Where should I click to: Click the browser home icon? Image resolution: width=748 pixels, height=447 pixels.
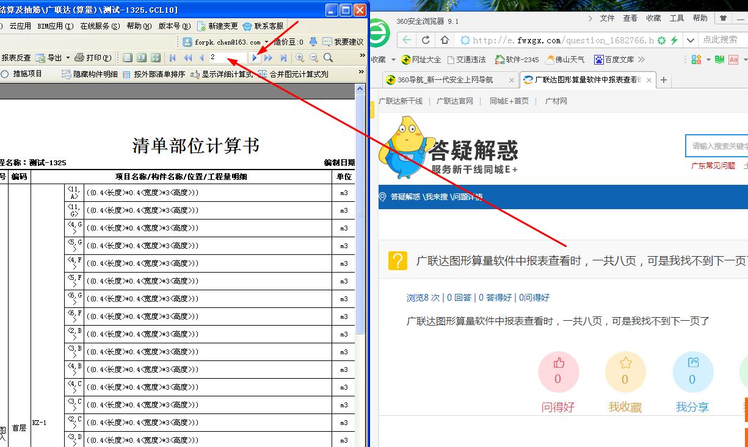445,40
